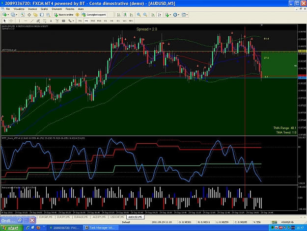Expand the Indicators dropdown arrow
This screenshot has width=307, height=231.
coord(170,15)
